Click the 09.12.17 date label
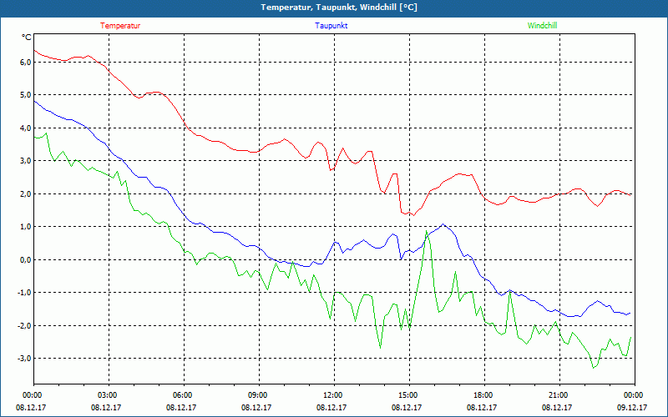Viewport: 668px width, 417px height. 632,407
